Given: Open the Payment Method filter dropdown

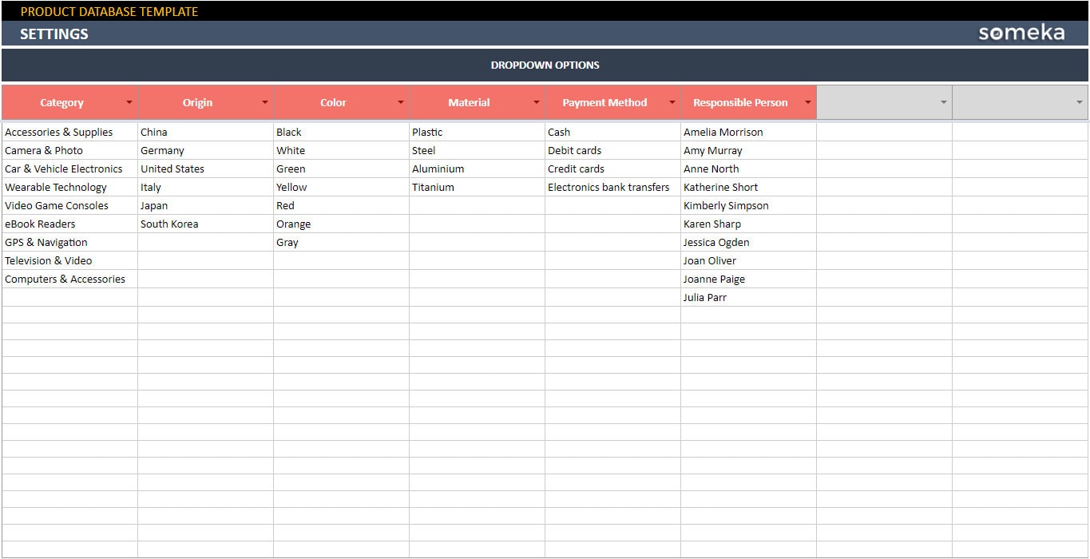Looking at the screenshot, I should tap(672, 102).
